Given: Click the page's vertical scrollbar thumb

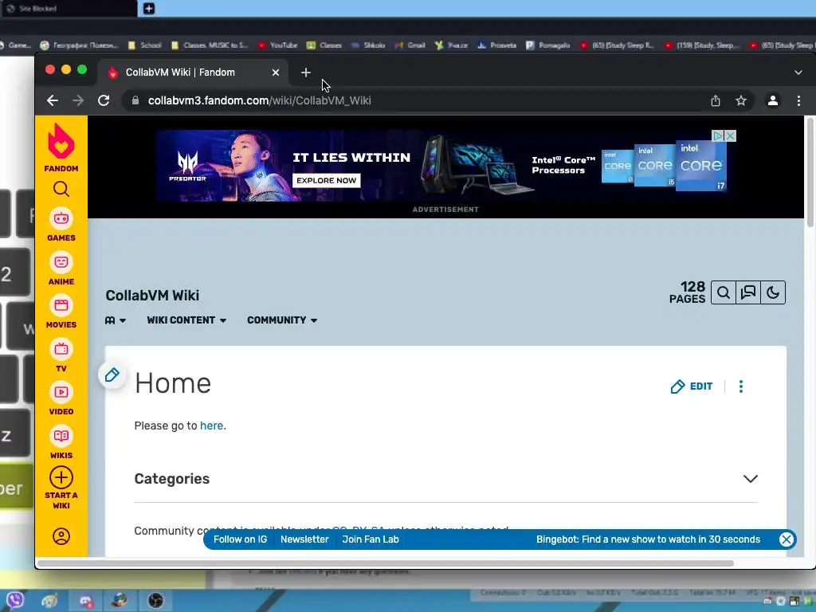Looking at the screenshot, I should (x=810, y=172).
